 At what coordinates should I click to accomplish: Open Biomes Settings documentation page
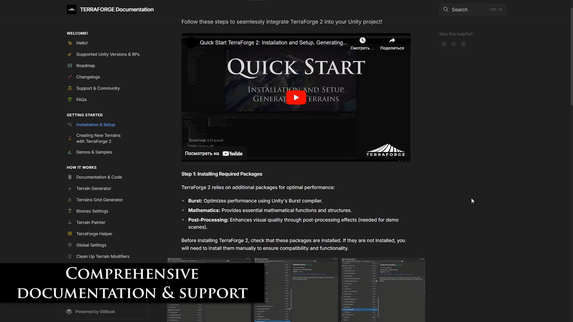(x=92, y=211)
